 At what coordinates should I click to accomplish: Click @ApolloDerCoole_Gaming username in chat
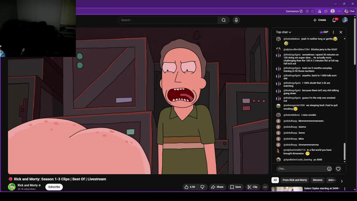click(x=298, y=160)
